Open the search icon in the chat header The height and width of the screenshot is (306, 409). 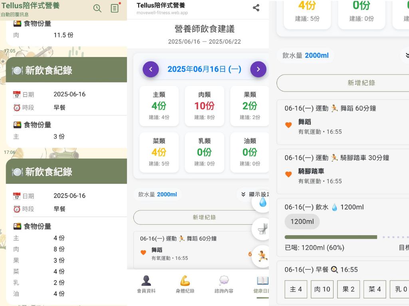pos(97,8)
